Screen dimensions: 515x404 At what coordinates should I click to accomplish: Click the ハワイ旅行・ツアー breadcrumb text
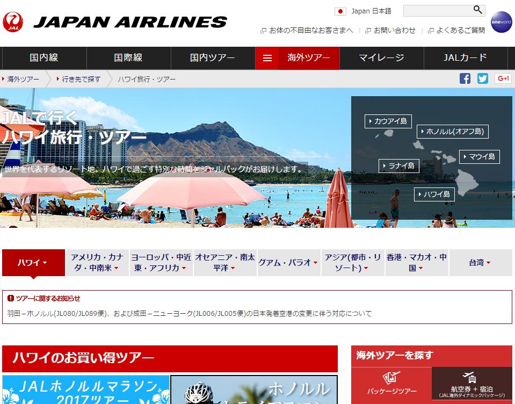(147, 79)
